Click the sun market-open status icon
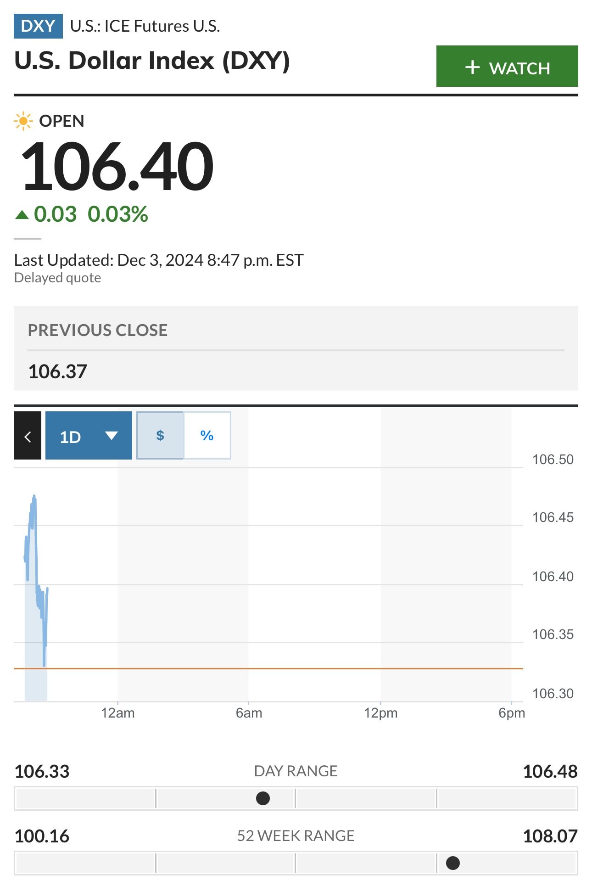The height and width of the screenshot is (892, 592). (x=23, y=121)
